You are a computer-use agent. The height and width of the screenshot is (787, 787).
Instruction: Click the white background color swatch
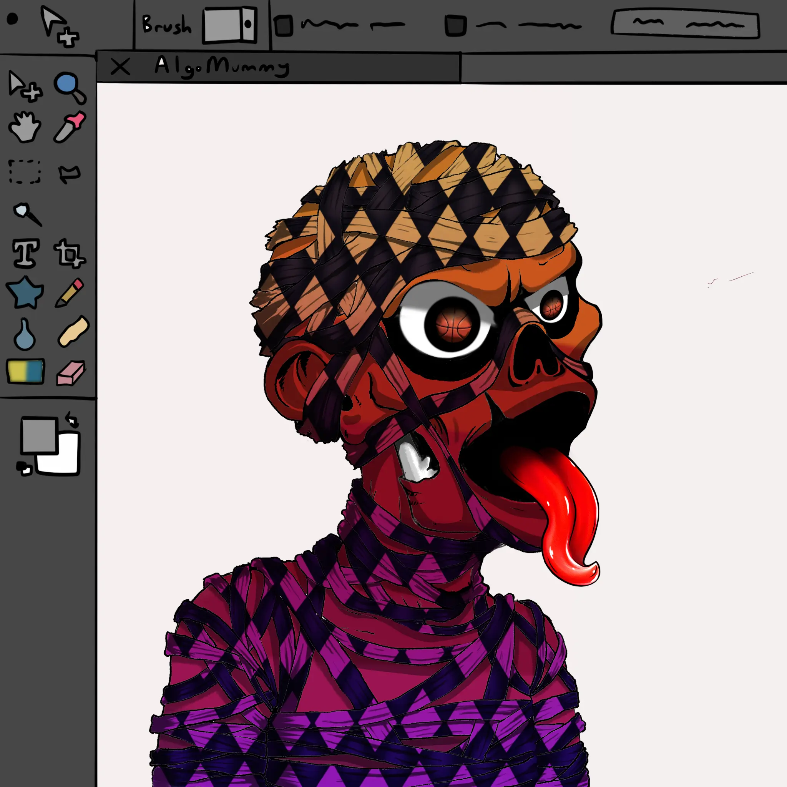(x=65, y=460)
